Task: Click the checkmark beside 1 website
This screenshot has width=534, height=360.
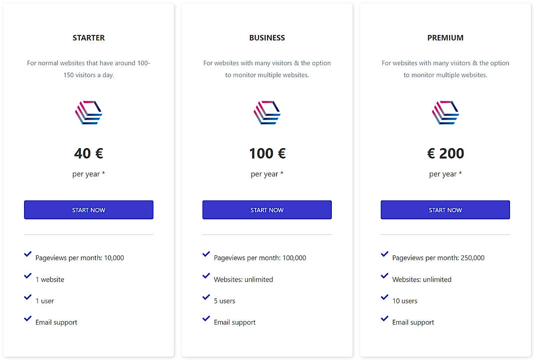Action: pos(27,276)
